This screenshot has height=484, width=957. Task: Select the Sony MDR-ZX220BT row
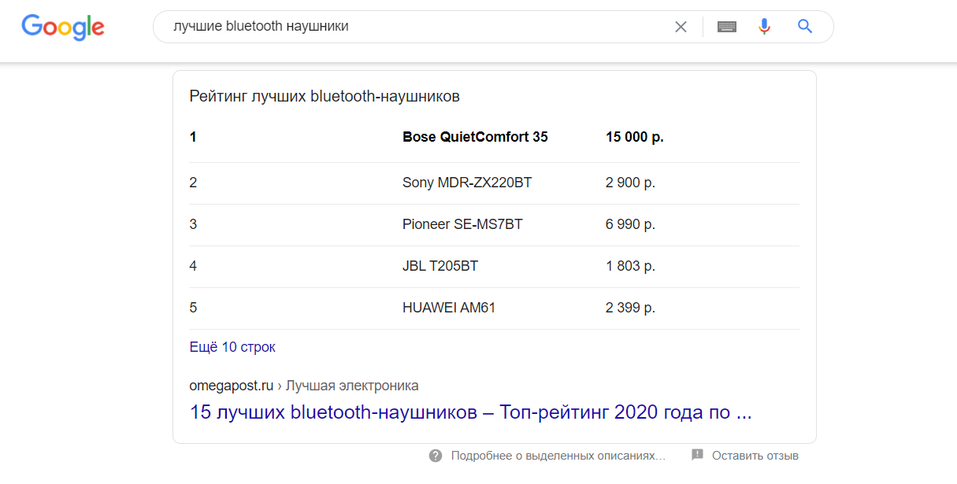[x=467, y=183]
